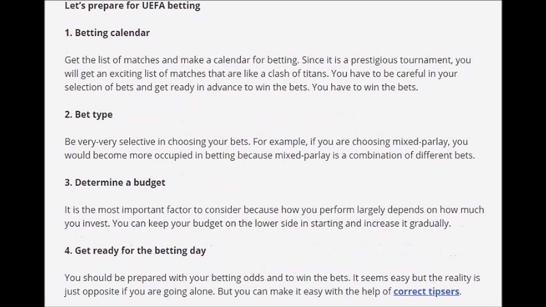
Task: Click the '2. Bet type' heading
Action: tap(89, 115)
